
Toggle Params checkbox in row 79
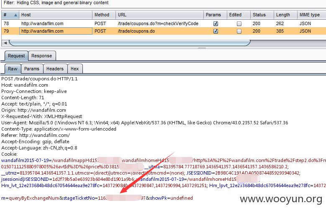pyautogui.click(x=216, y=31)
